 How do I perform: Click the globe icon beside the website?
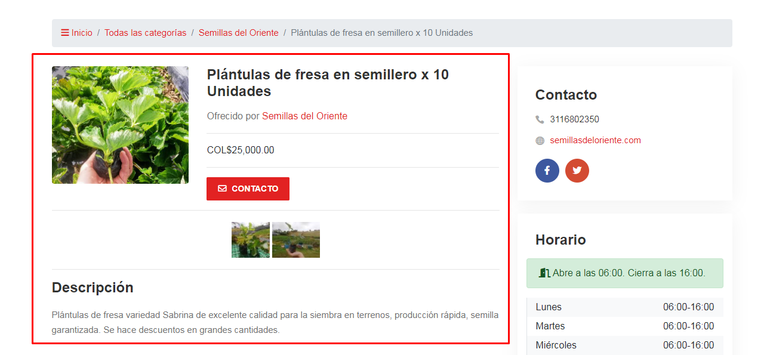pos(540,141)
